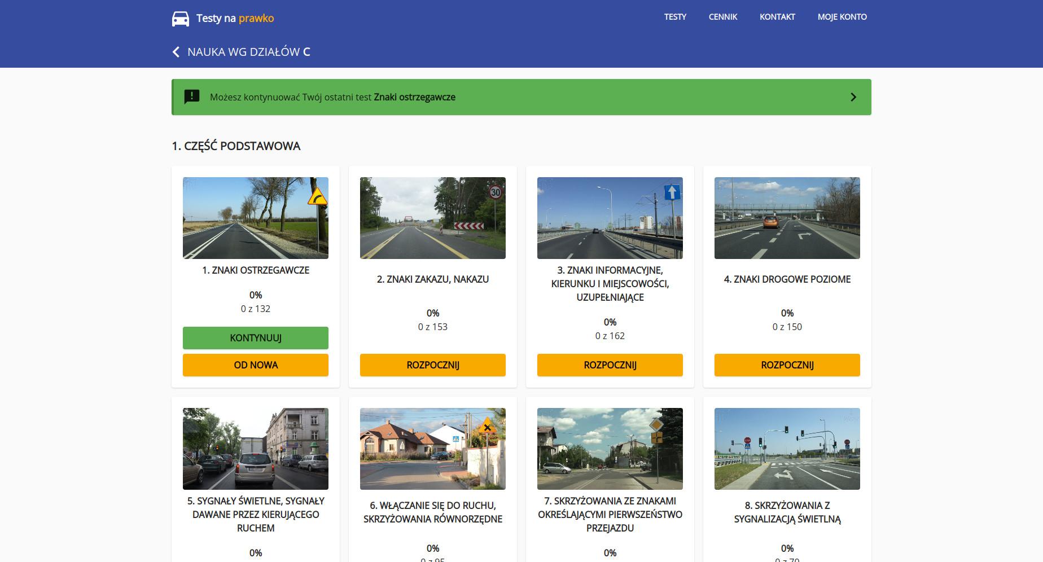
Task: Open the blue arrow sign road thumbnail
Action: point(610,218)
